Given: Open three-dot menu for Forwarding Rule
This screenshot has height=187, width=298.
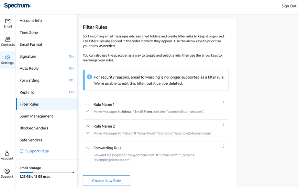Looking at the screenshot, I should pyautogui.click(x=224, y=146).
